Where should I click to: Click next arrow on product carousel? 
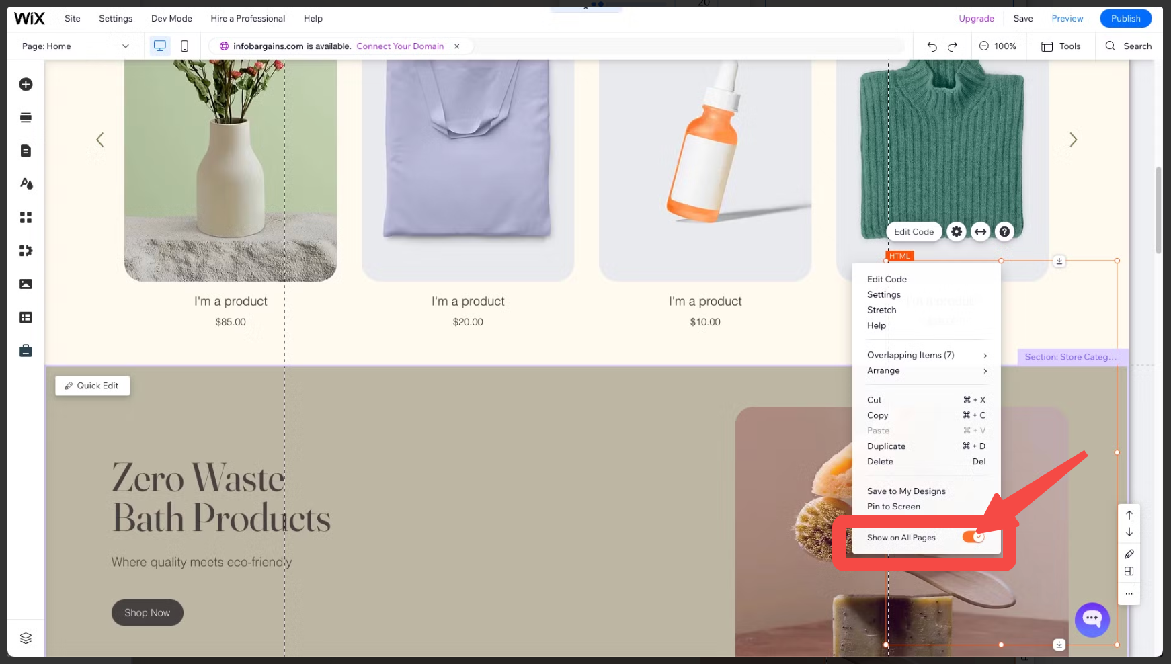[x=1073, y=140]
